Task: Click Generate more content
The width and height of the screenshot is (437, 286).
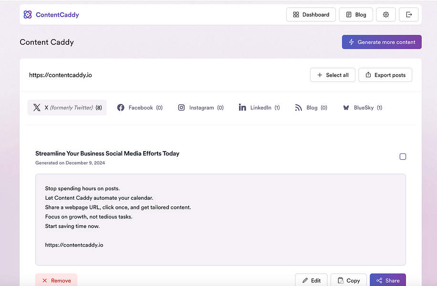Action: 381,42
